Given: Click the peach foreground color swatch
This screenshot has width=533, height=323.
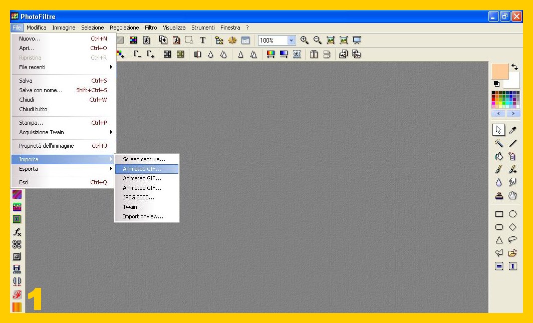Looking at the screenshot, I should pyautogui.click(x=499, y=72).
